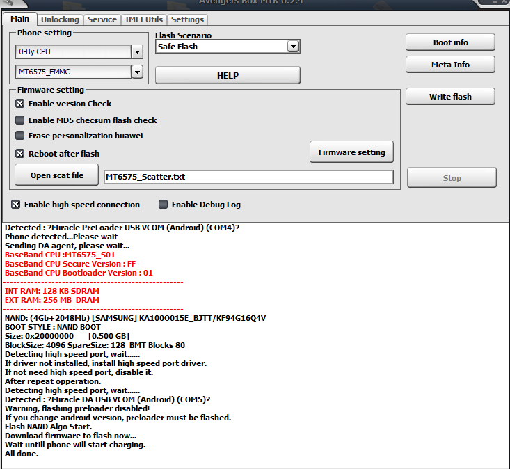Open the Firmware setting button
Viewport: 510px width, 469px height.
(x=351, y=152)
